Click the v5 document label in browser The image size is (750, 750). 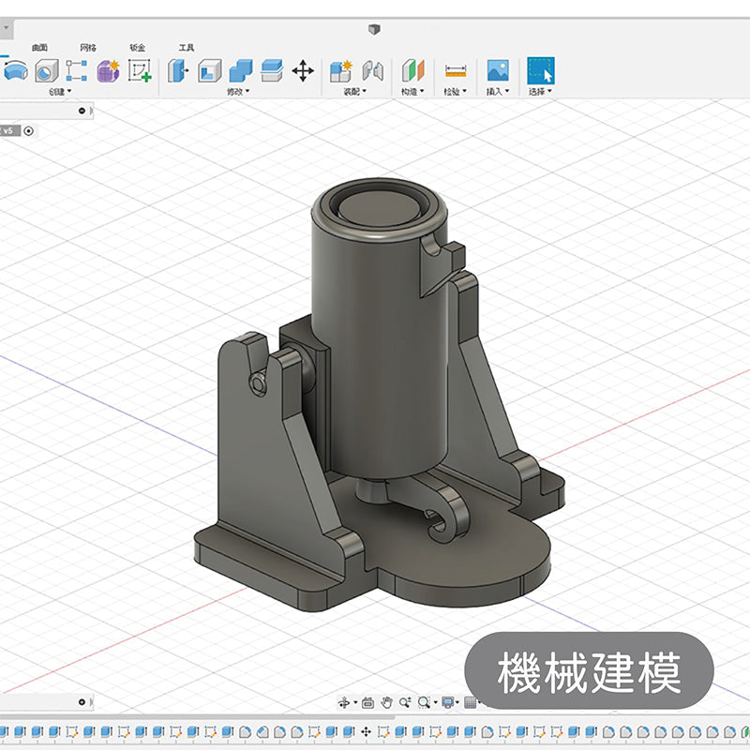point(8,130)
